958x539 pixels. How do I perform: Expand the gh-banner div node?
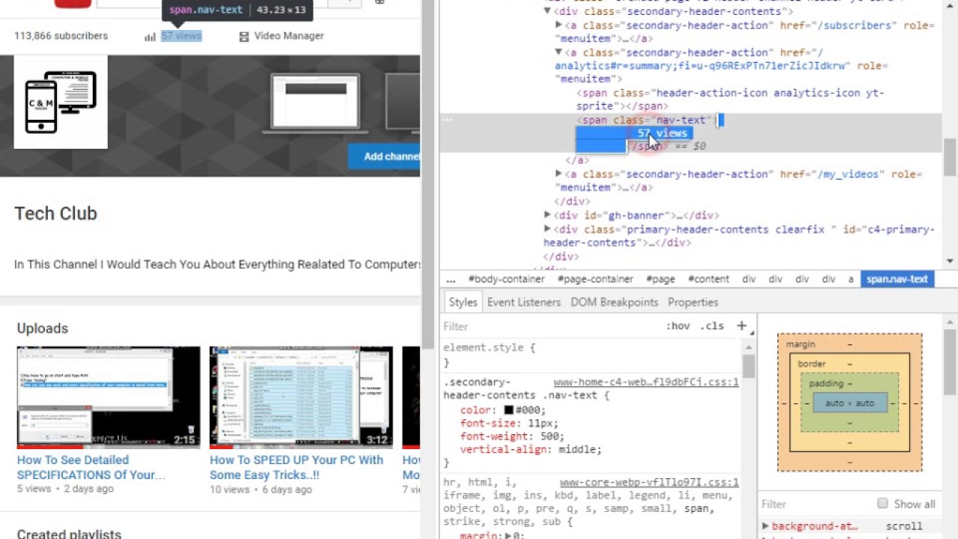click(x=547, y=215)
